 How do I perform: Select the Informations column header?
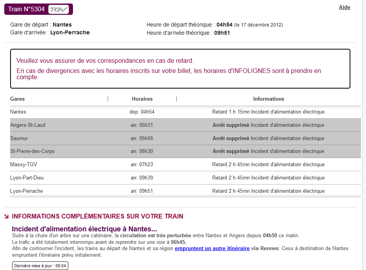(x=269, y=99)
